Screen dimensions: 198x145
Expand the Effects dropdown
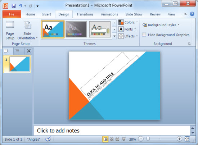(137, 36)
